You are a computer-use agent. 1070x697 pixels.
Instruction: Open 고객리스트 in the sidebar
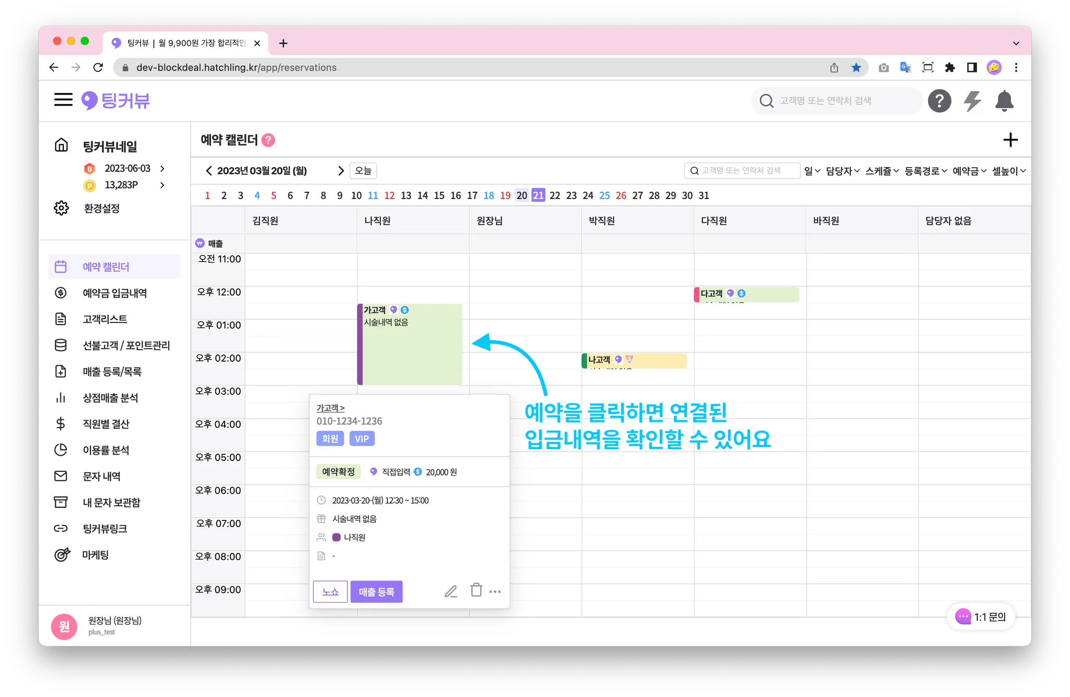(x=104, y=319)
